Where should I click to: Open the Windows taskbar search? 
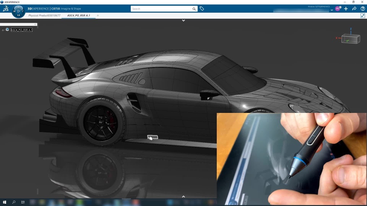click(x=14, y=202)
